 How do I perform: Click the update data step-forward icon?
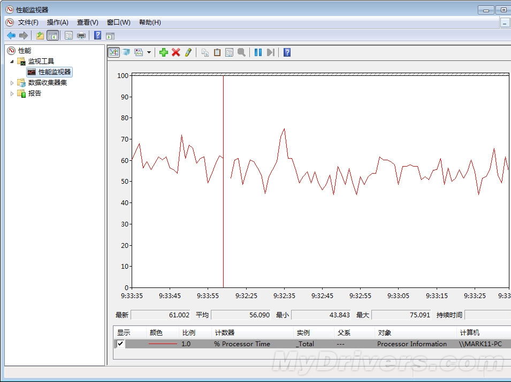271,52
